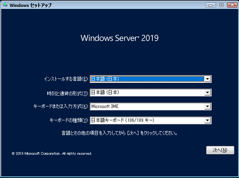Open the 時刻と通貨の形式 dropdown arrow
Viewport: 239px width, 178px height.
[x=207, y=92]
